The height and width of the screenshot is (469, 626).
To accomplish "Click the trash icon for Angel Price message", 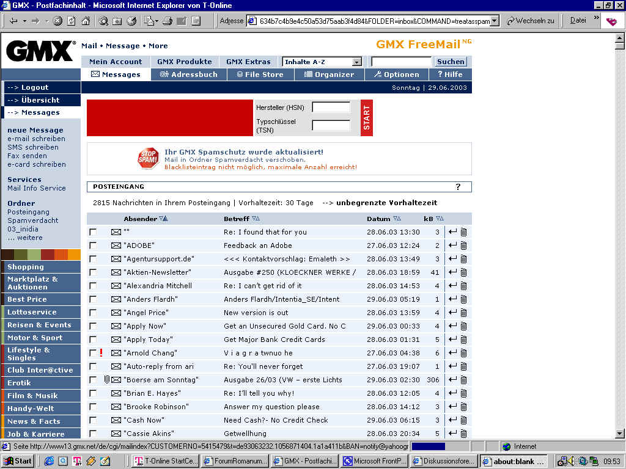I will pos(463,313).
